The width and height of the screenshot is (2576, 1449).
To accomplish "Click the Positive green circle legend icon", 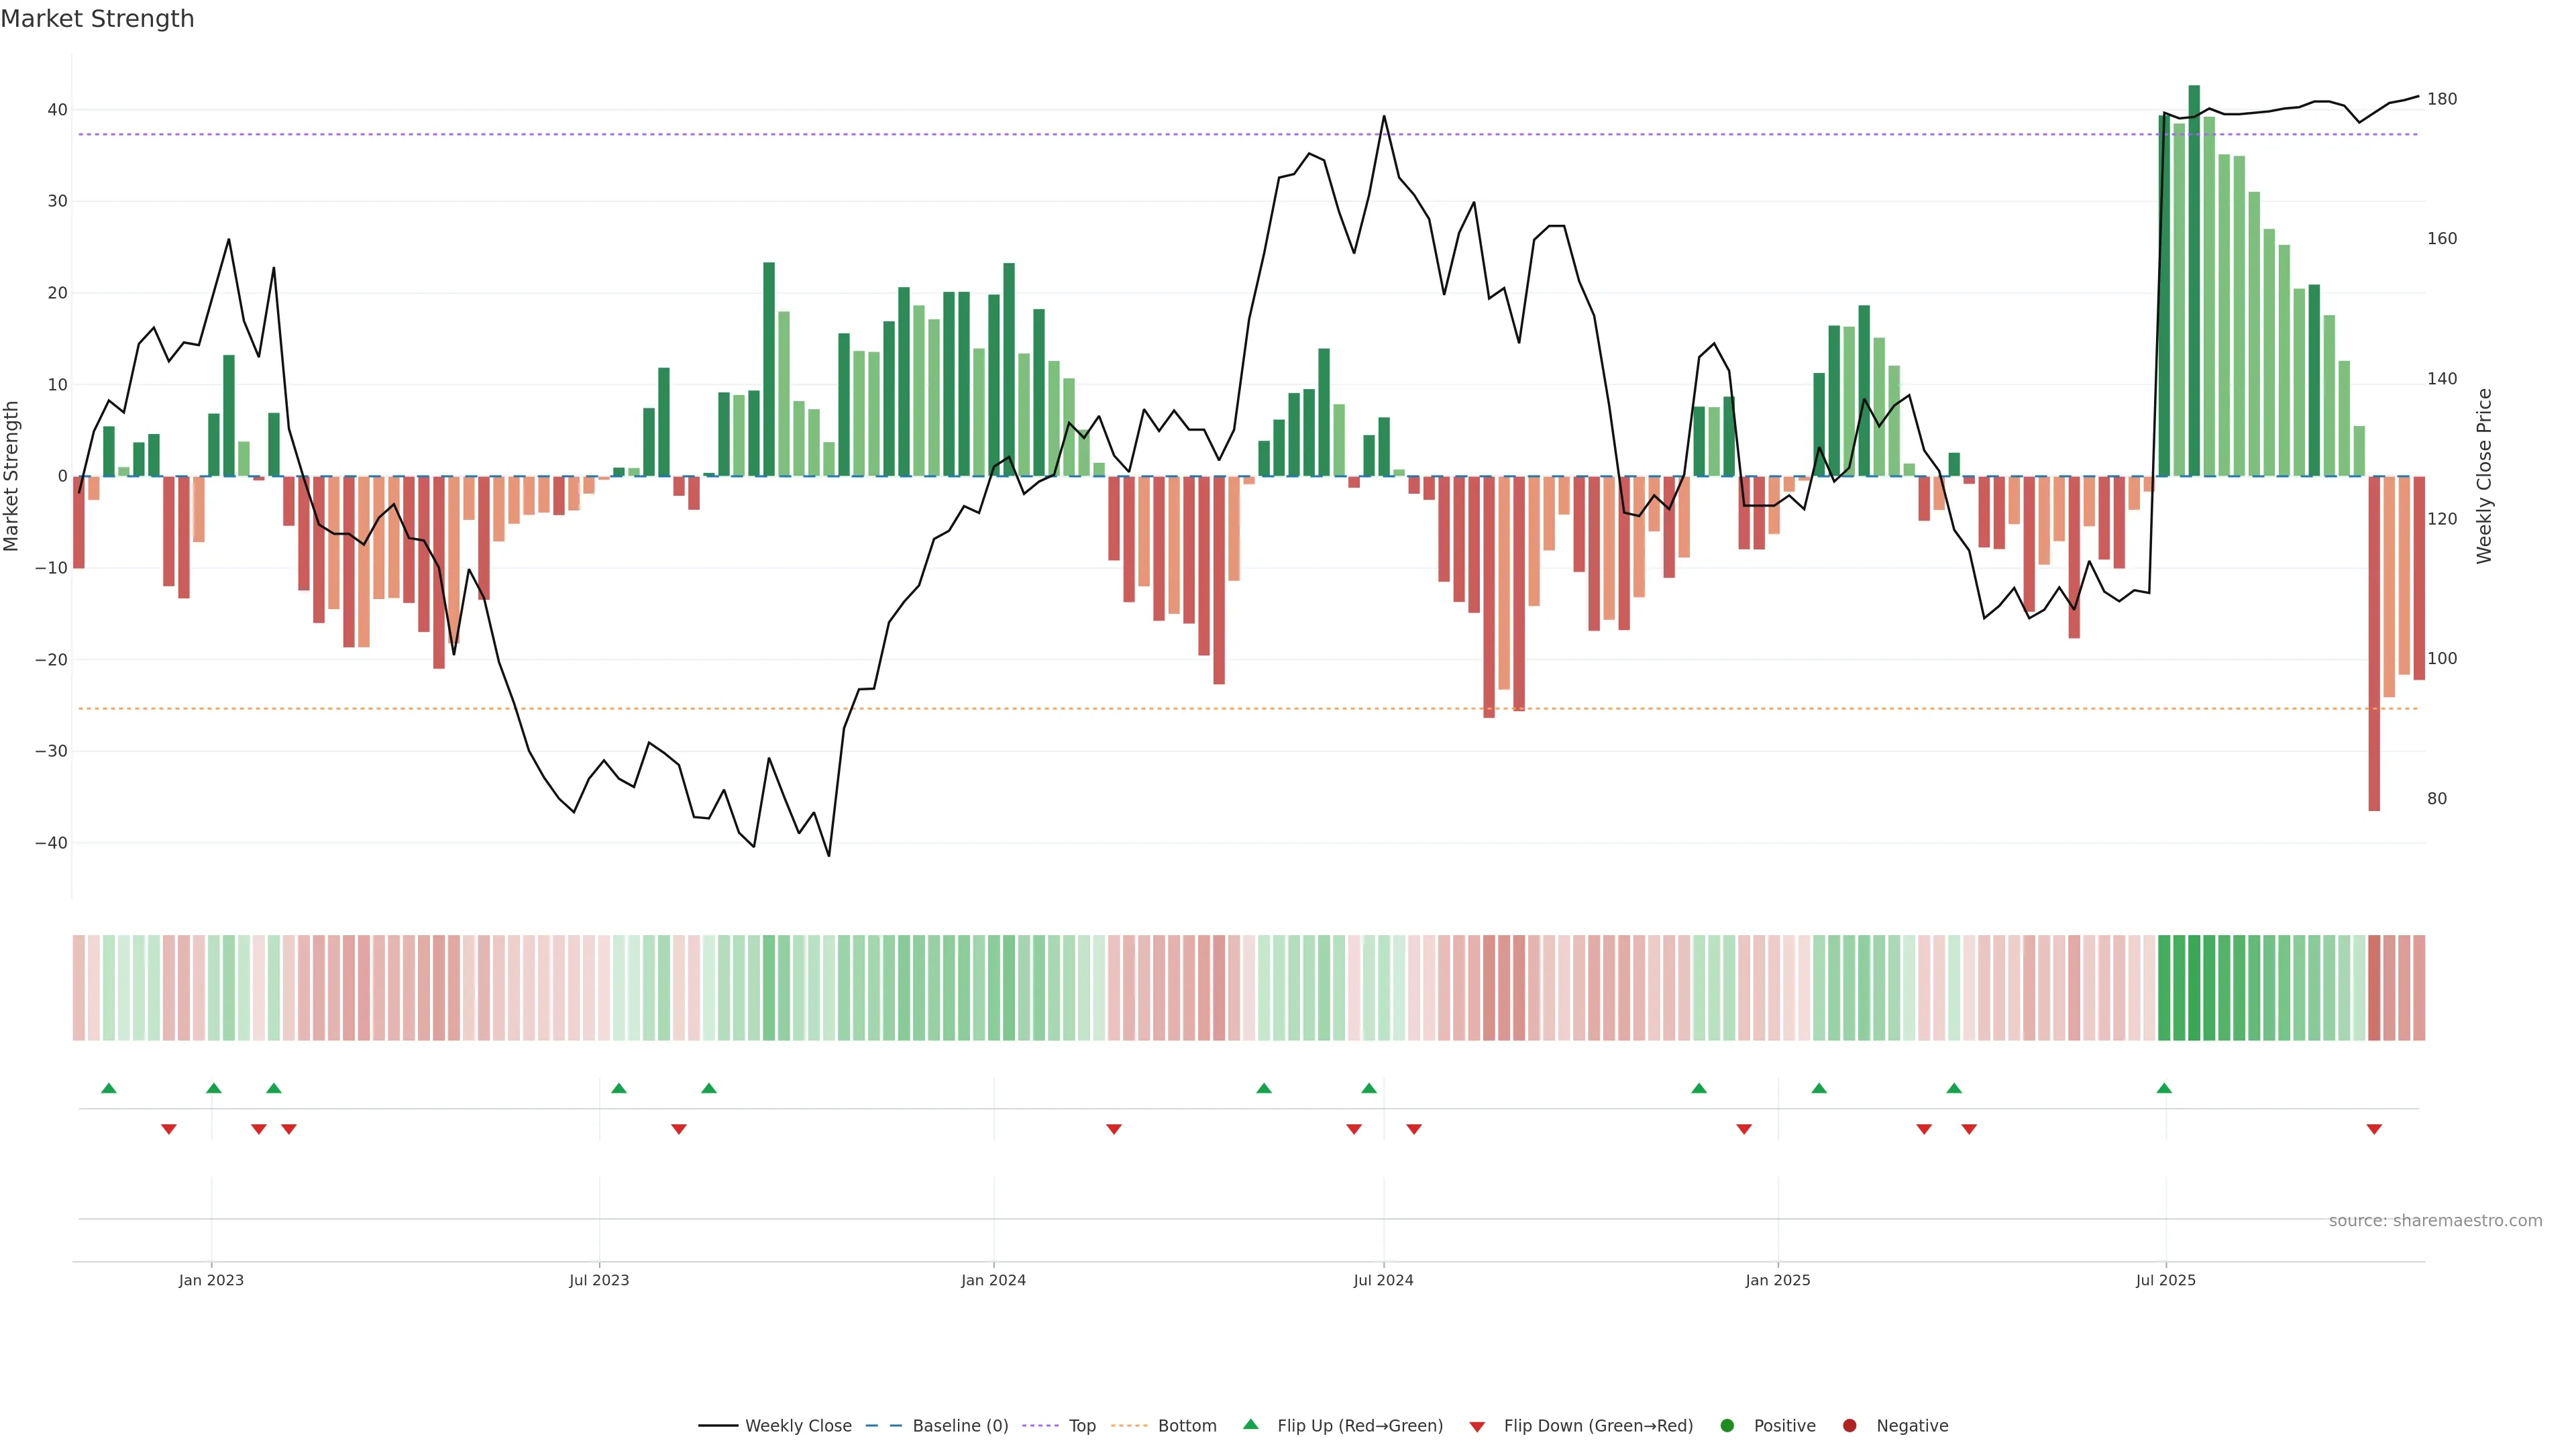I will click(x=1727, y=1426).
